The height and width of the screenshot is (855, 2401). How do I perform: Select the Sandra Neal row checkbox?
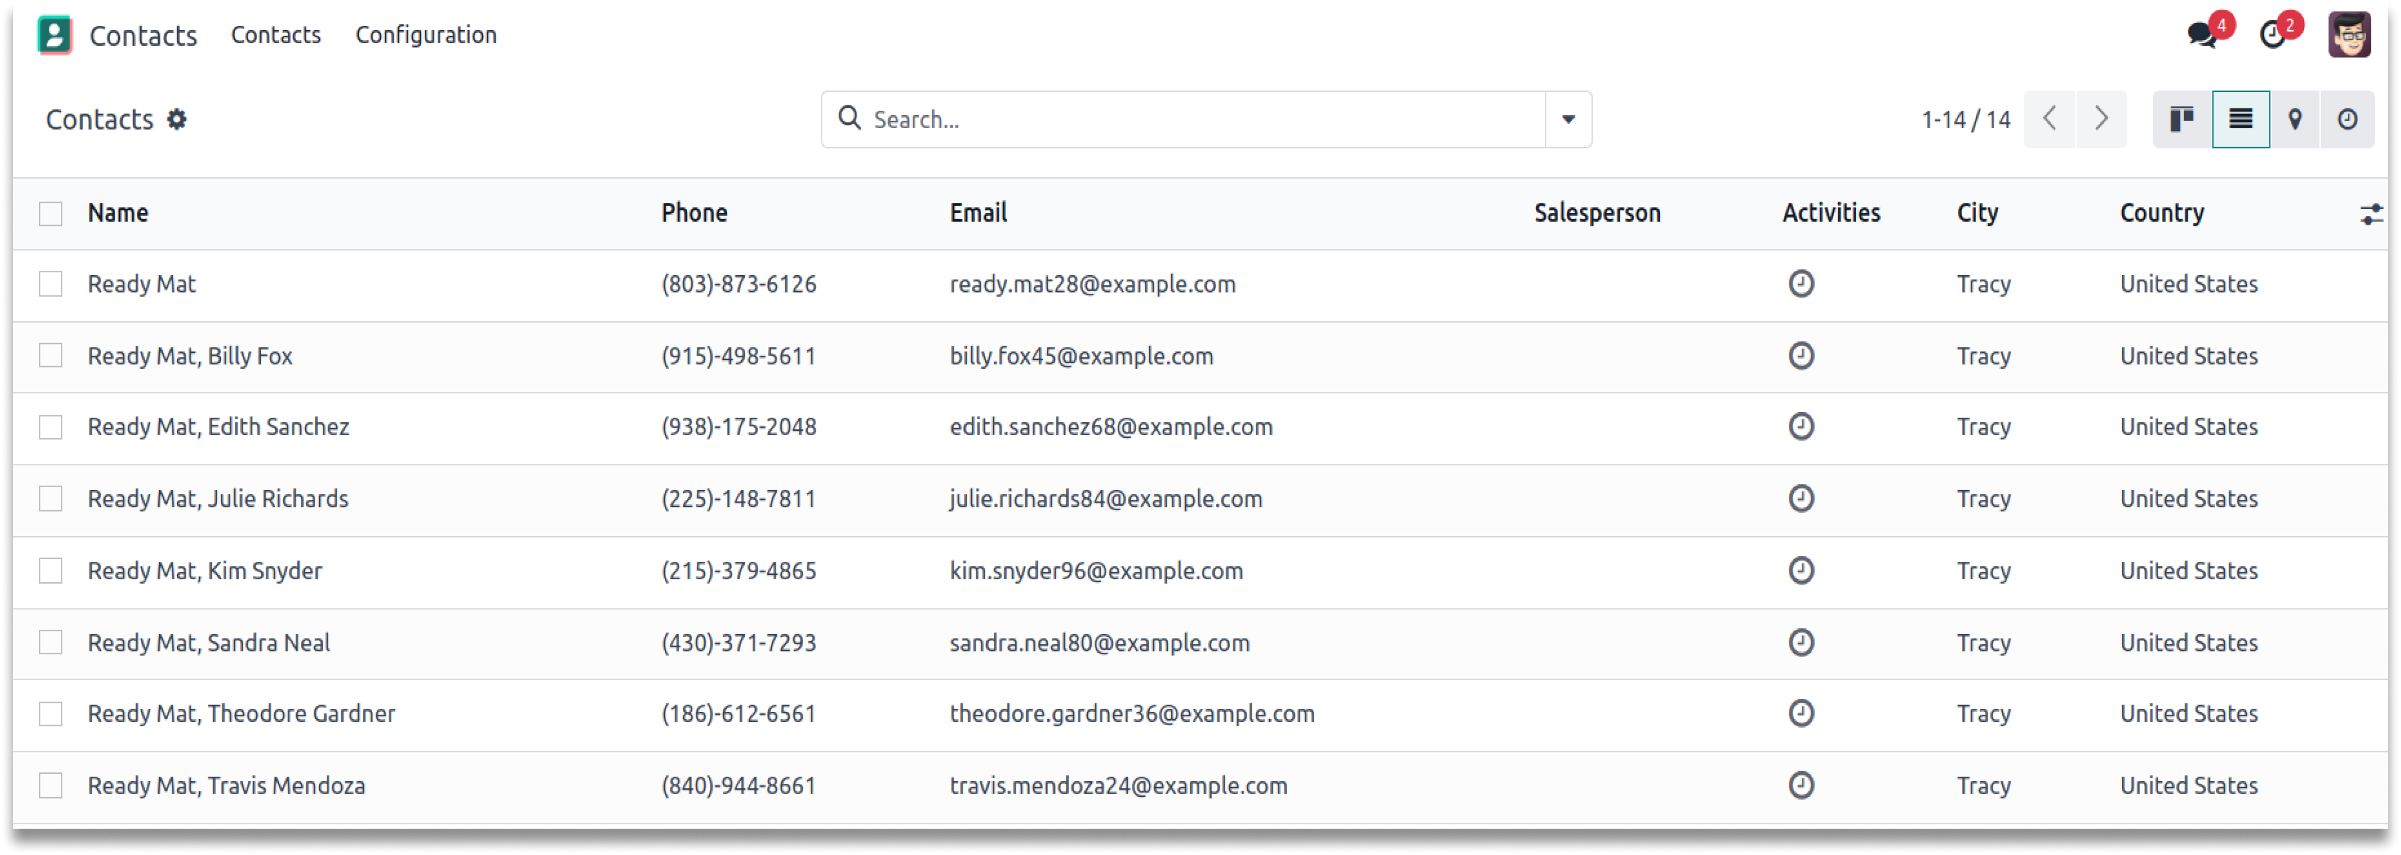(50, 642)
